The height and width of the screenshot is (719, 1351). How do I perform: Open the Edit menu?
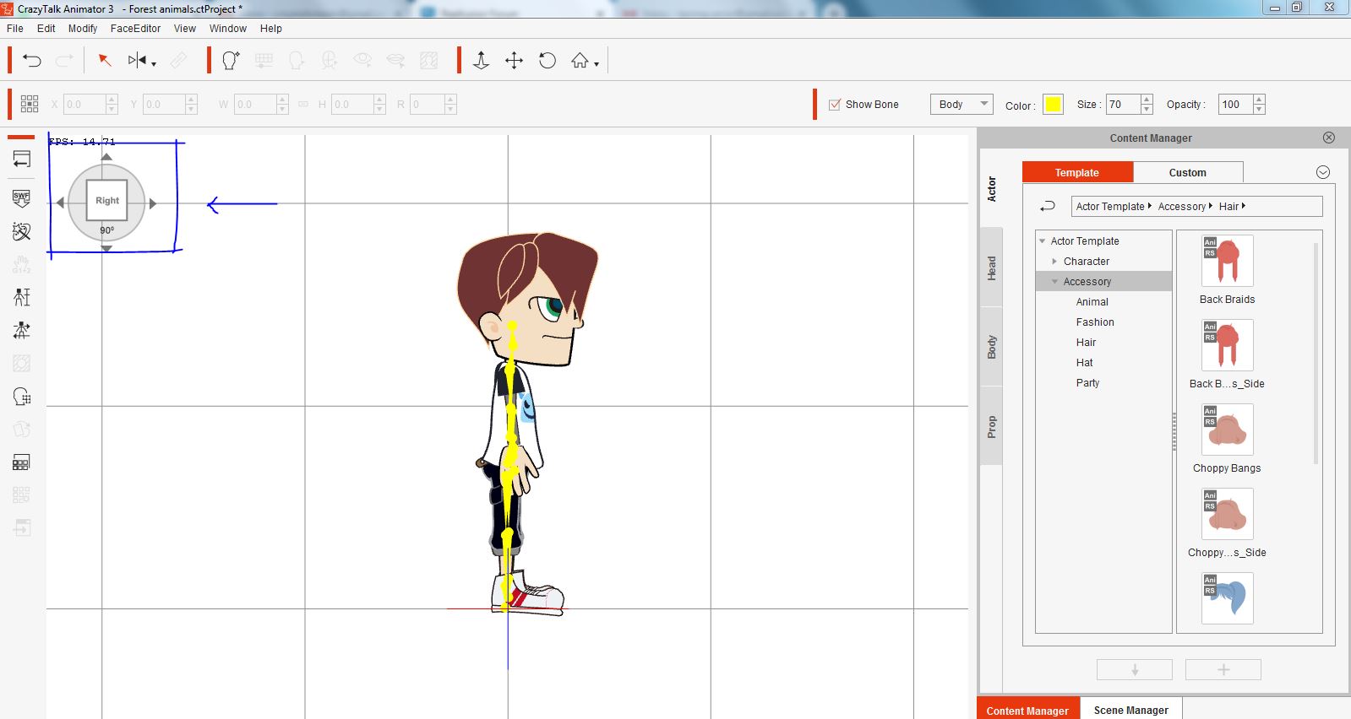pos(46,28)
